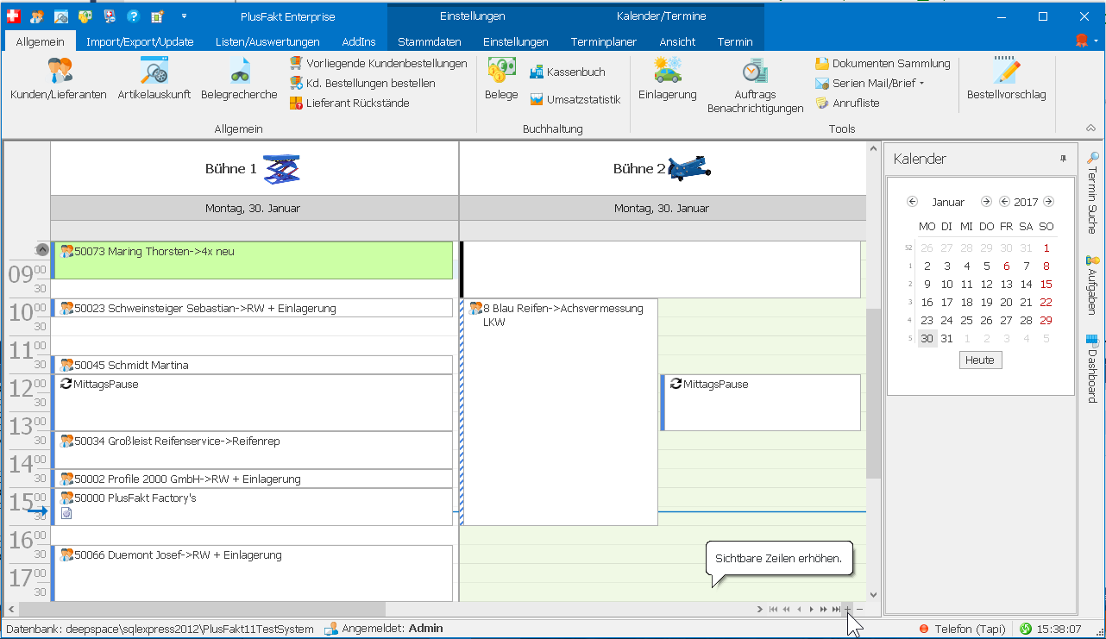
Task: Select appointment 50034 Großleist Reifenservice
Action: [x=253, y=450]
